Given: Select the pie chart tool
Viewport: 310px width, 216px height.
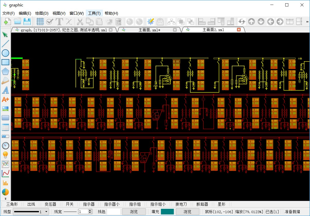Looking at the screenshot, I should point(5,192).
